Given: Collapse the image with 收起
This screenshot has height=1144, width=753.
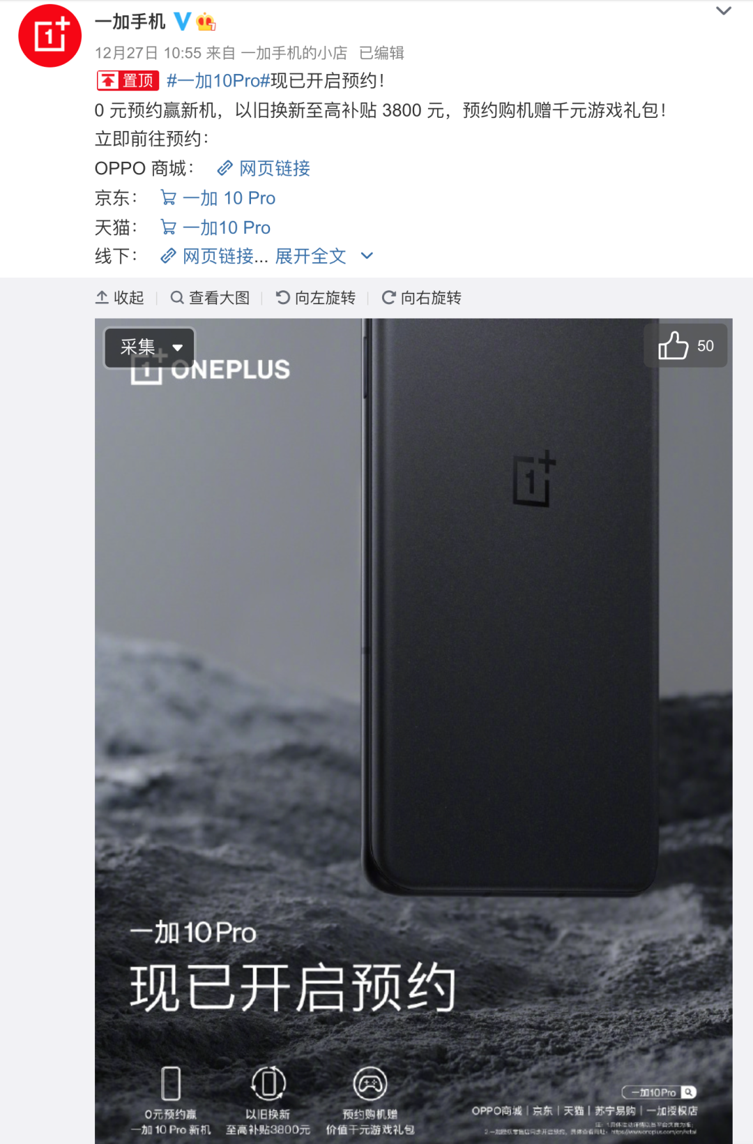Looking at the screenshot, I should click(119, 298).
